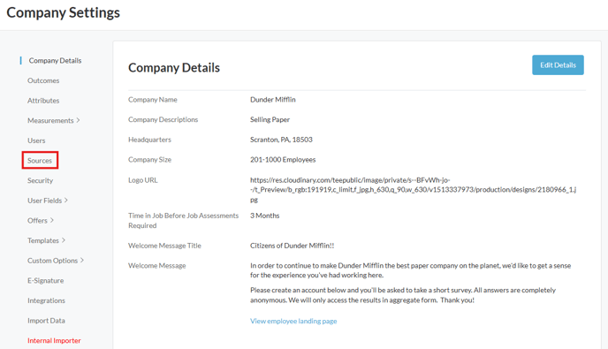Open the E-Signature settings page
The image size is (608, 349).
point(45,281)
